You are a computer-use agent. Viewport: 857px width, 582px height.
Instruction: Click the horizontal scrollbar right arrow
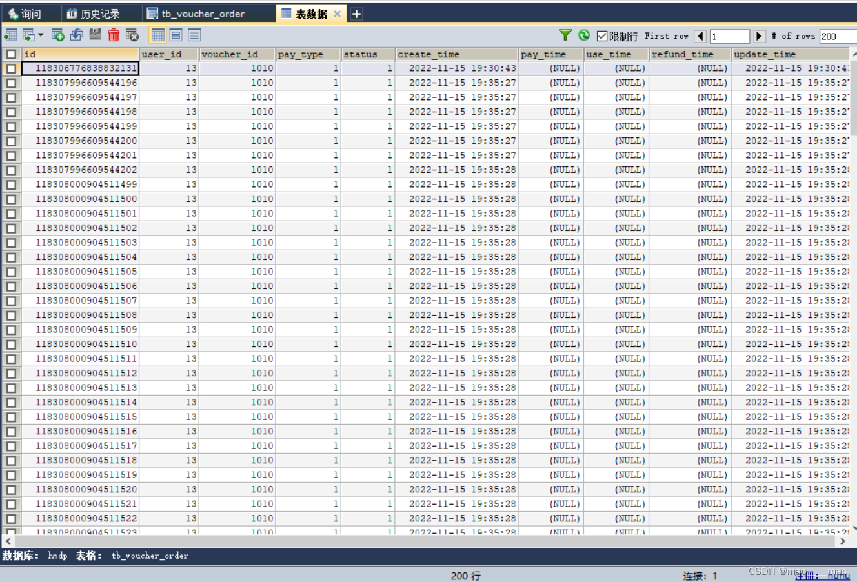(843, 541)
